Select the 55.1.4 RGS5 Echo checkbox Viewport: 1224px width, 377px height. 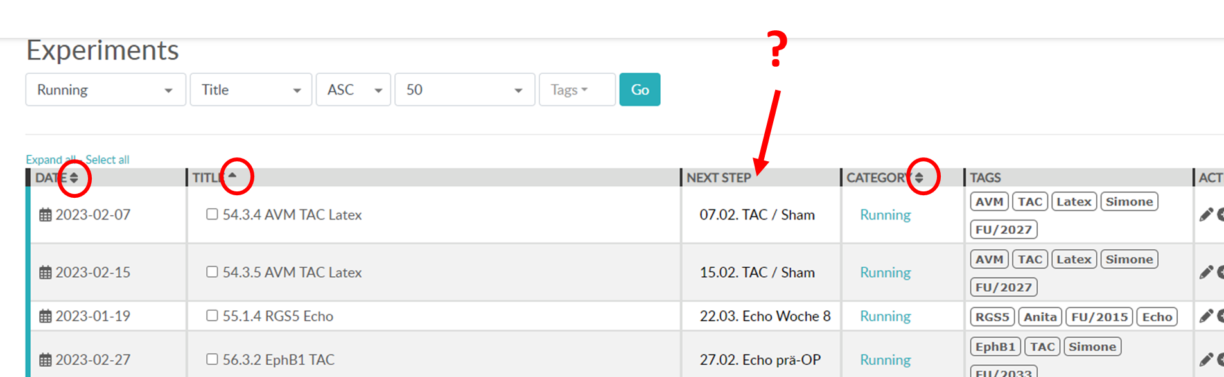tap(212, 315)
